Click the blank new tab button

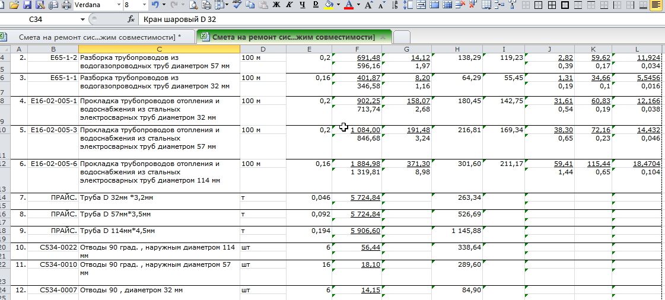(x=402, y=37)
